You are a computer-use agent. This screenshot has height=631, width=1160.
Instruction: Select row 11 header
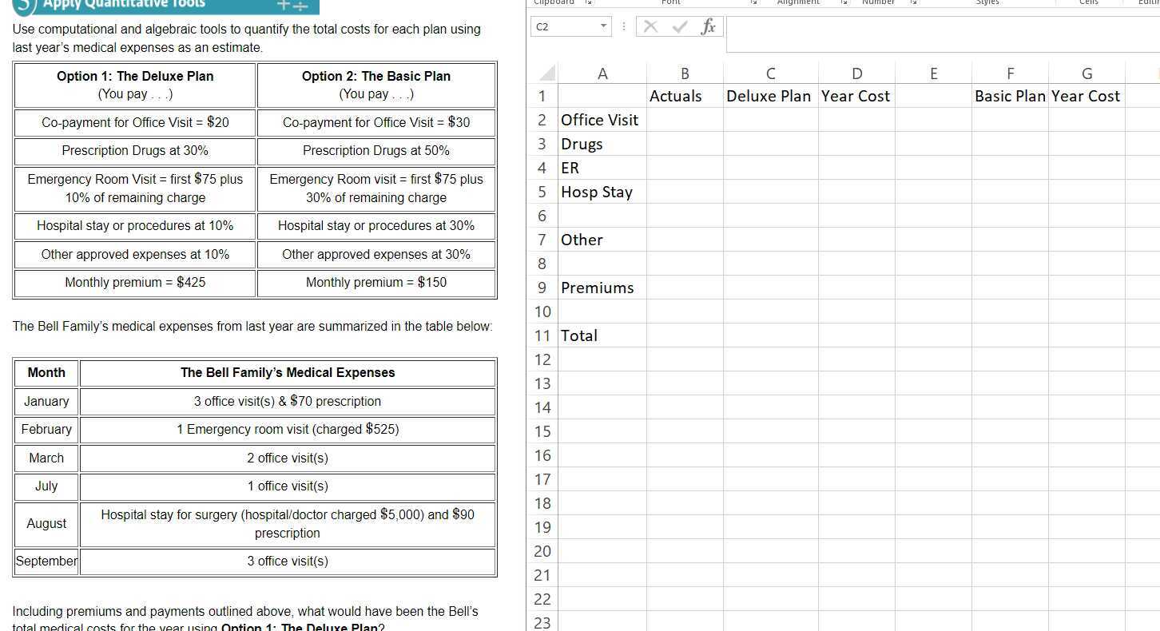pyautogui.click(x=543, y=335)
